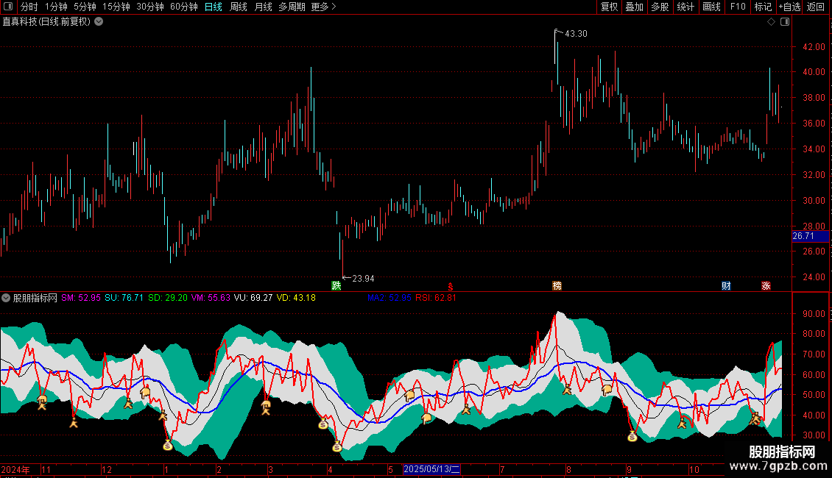Click the SM: 52.95 value

coord(81,298)
